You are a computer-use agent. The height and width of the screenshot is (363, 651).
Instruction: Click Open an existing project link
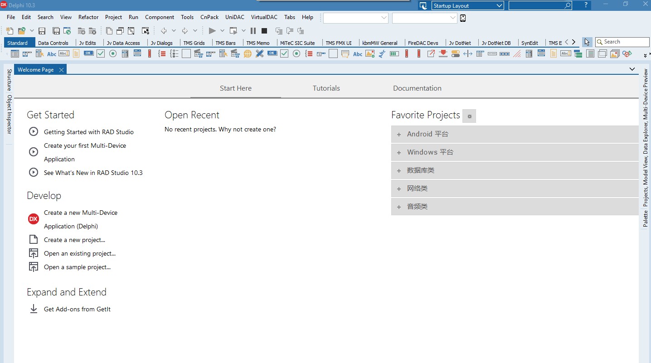coord(80,253)
